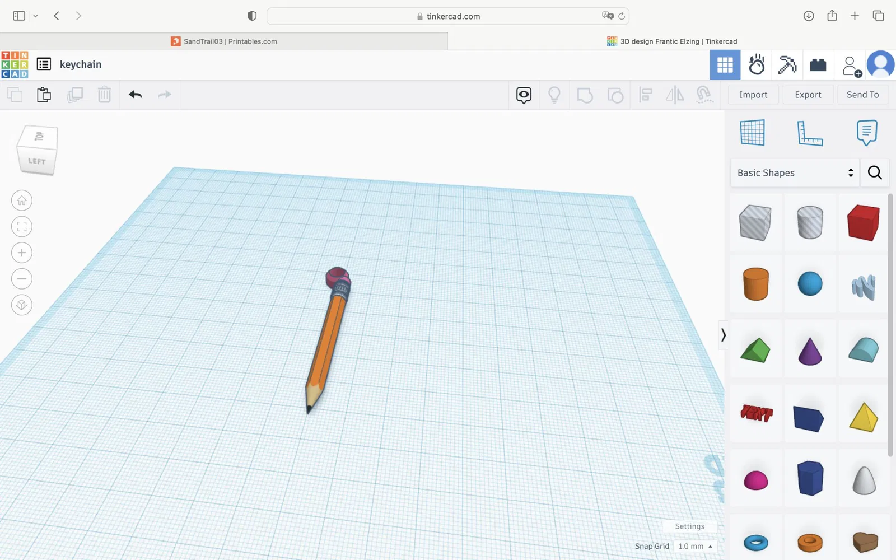Undo the last action
Screen dimensions: 896x560
[135, 95]
